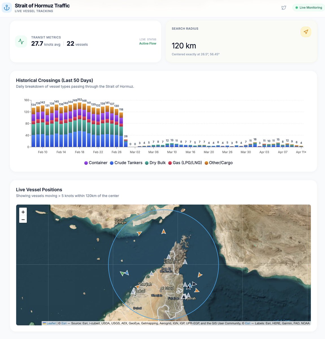Select orange vessel marker pointing right in Gulf of Oman
This screenshot has height=339, width=325.
coord(200,275)
